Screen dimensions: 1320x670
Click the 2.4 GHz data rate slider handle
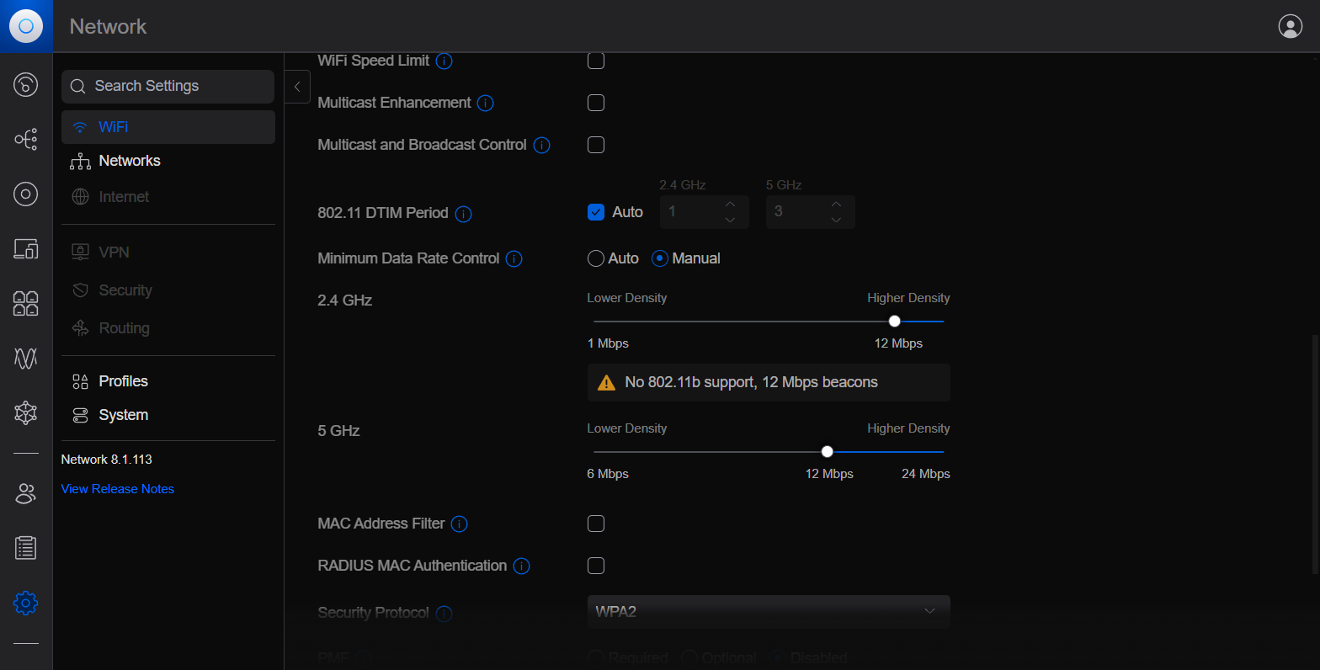(x=895, y=321)
